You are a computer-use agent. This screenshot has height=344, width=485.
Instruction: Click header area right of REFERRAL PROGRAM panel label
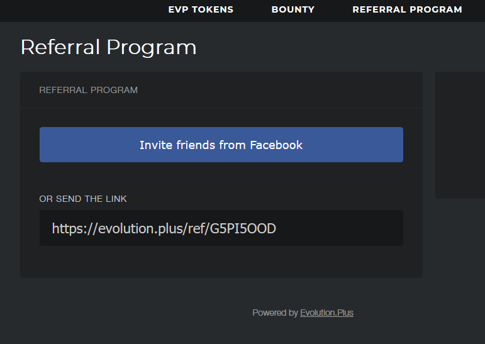click(x=283, y=90)
